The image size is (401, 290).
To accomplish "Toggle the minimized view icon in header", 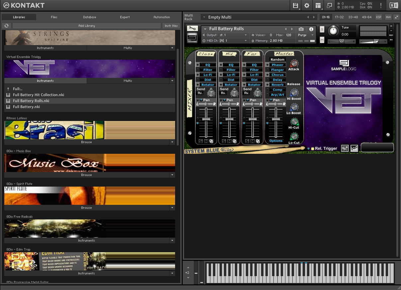I will point(329,5).
